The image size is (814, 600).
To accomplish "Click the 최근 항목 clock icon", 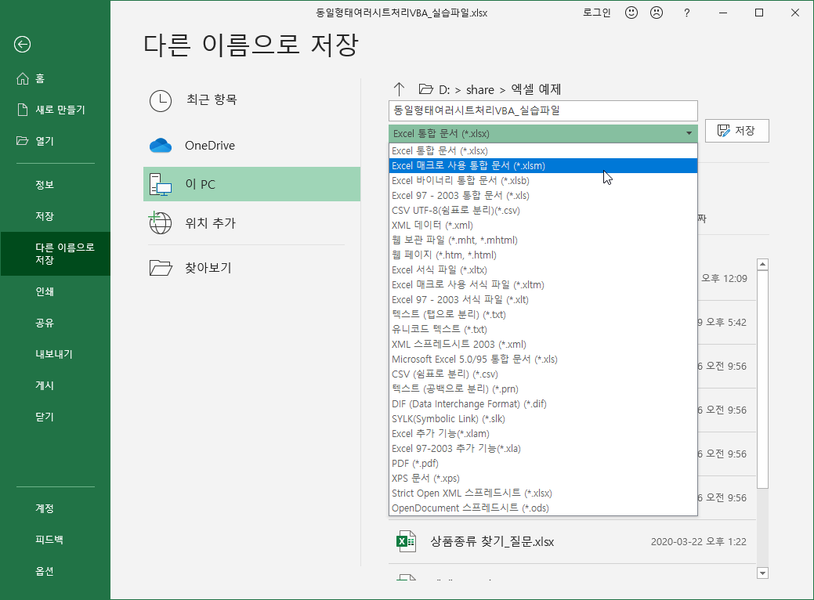I will click(x=161, y=101).
